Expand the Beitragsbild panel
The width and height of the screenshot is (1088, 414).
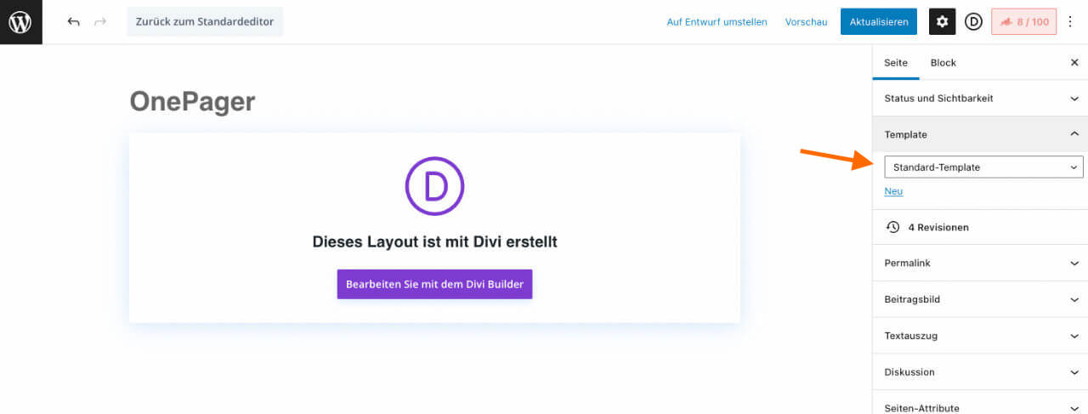[x=980, y=300]
